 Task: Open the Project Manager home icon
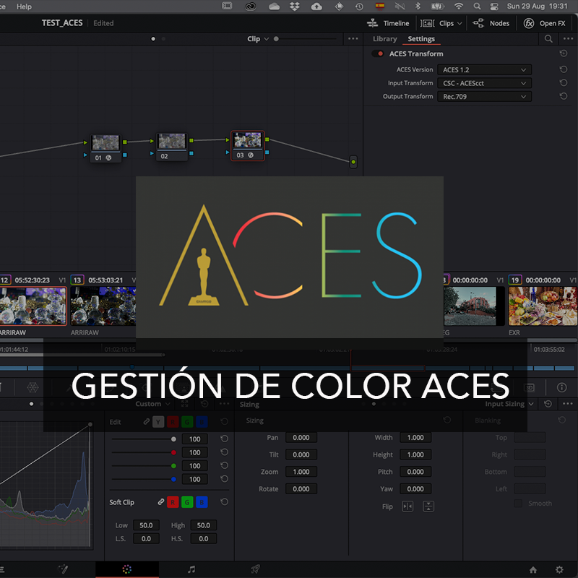point(533,569)
